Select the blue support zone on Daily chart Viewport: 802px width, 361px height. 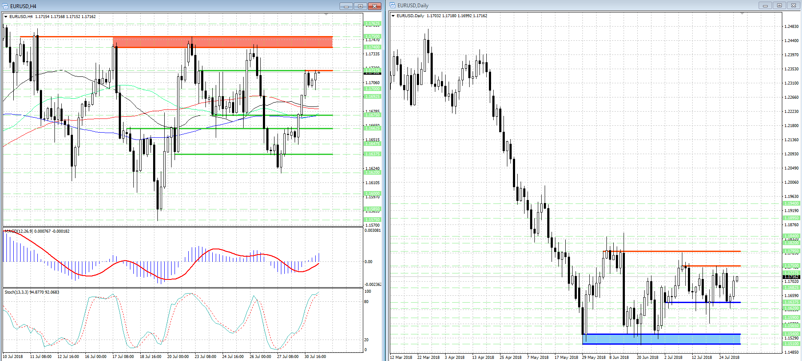(x=661, y=339)
